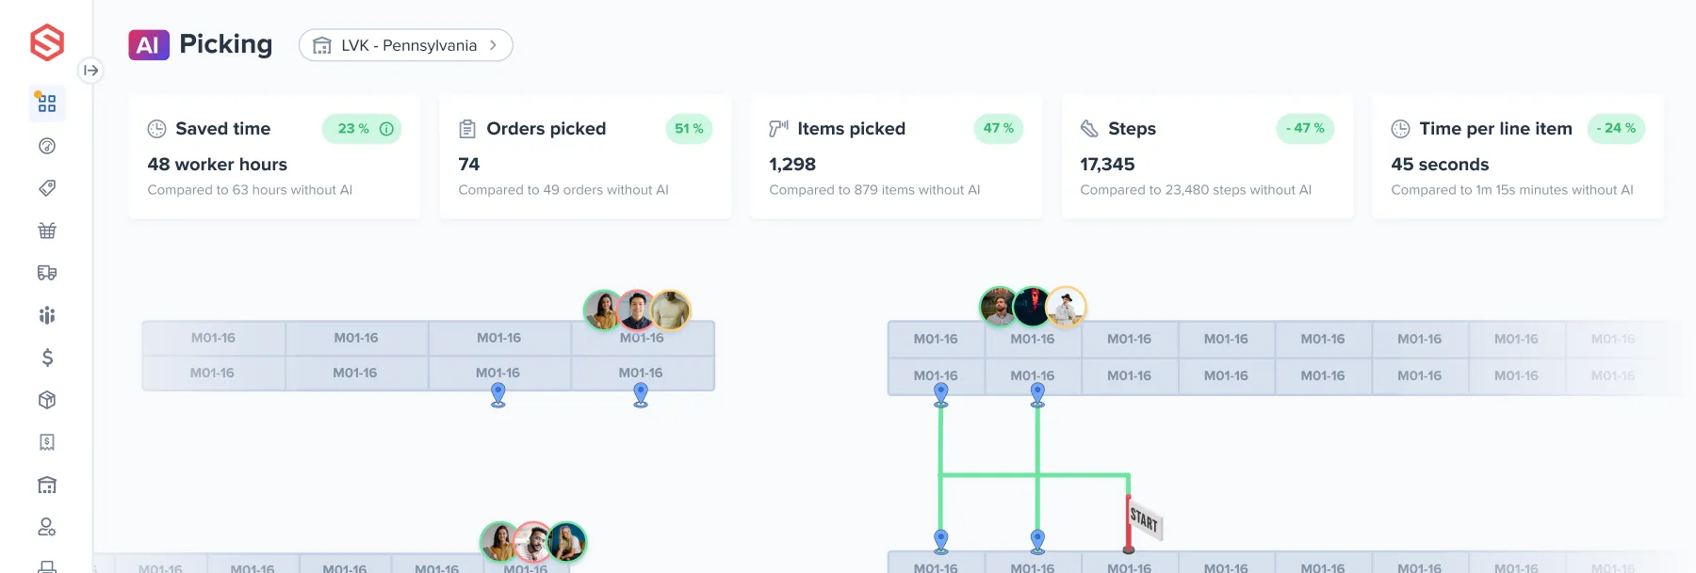
Task: Open the shopping cart section
Action: (47, 230)
